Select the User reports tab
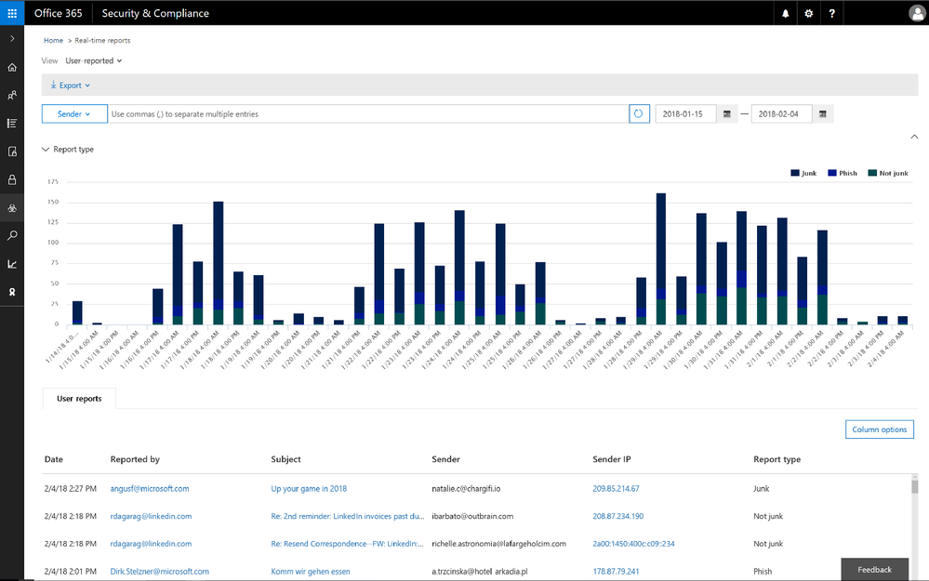Viewport: 929px width, 581px height. tap(79, 399)
